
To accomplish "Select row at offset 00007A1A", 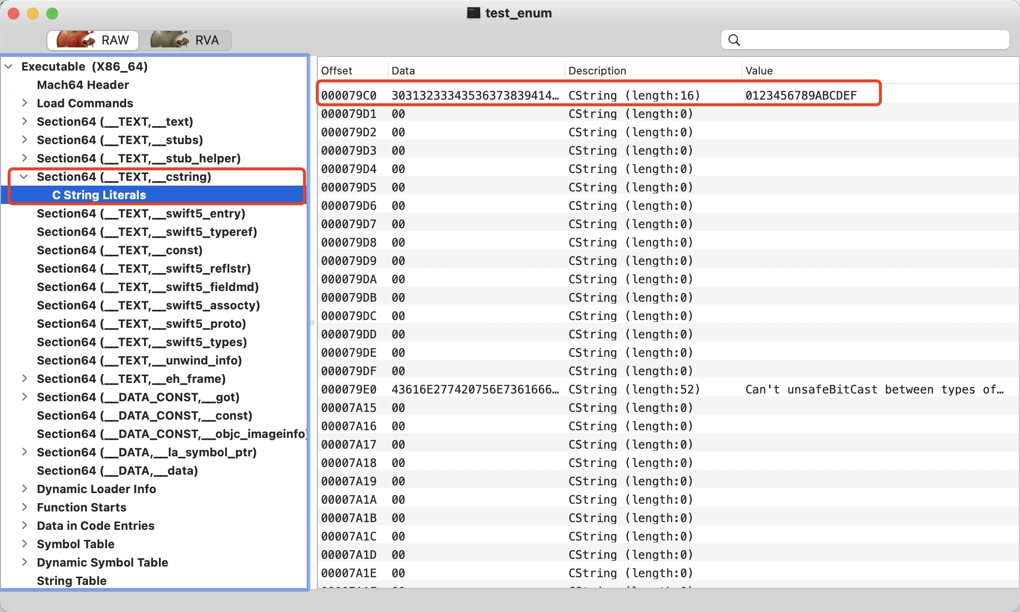I will click(668, 500).
